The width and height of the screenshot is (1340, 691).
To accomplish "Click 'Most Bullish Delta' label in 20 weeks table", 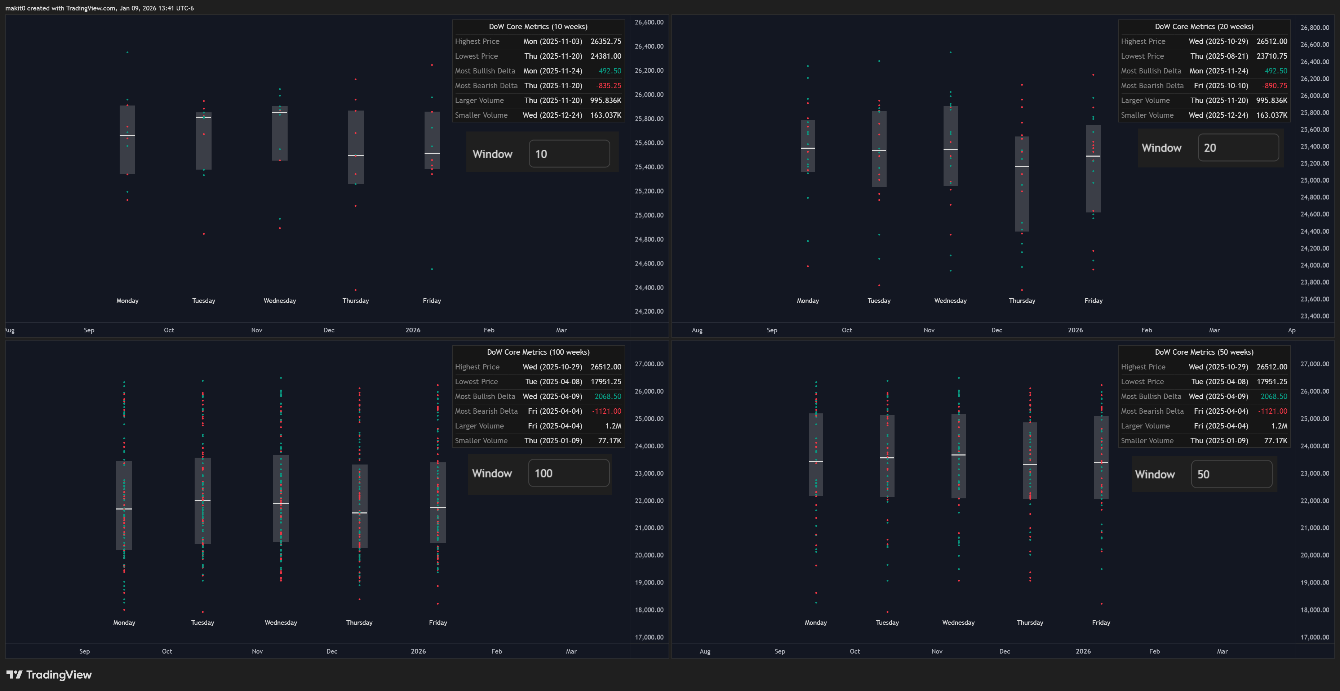I will [1151, 71].
